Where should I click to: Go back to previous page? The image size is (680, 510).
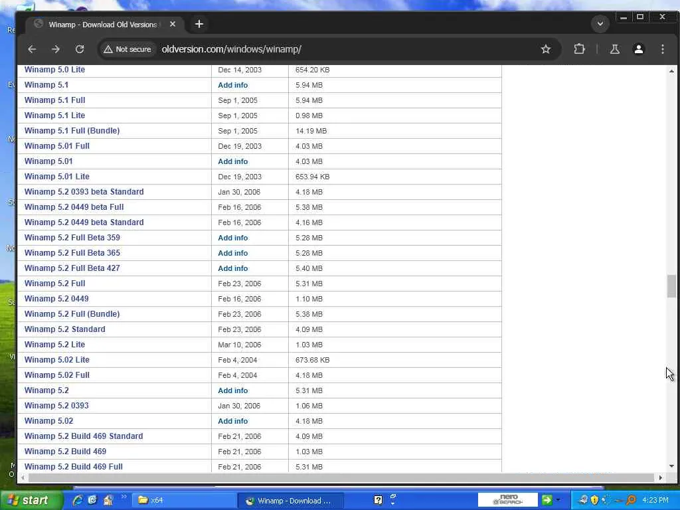click(x=32, y=49)
